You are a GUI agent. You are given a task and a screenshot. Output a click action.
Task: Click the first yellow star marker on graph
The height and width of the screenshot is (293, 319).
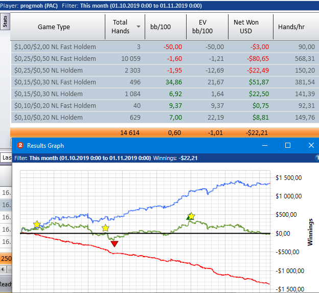[37, 224]
